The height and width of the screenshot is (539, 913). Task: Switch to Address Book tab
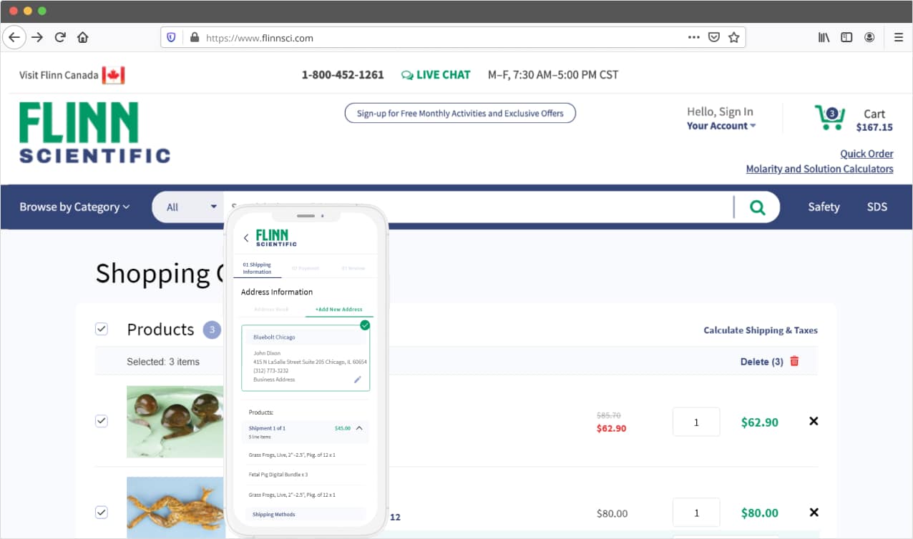(x=271, y=310)
